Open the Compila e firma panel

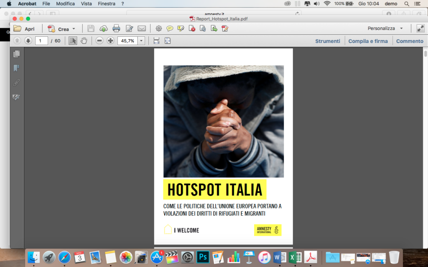[368, 41]
